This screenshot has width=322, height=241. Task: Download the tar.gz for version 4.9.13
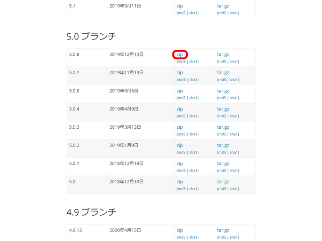[x=223, y=231]
